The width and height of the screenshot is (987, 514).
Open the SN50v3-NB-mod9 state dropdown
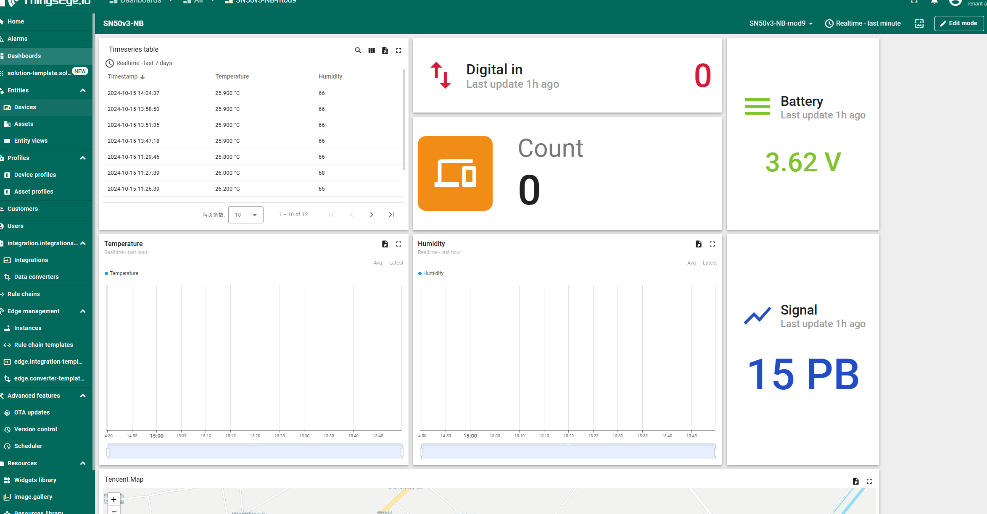(x=781, y=24)
